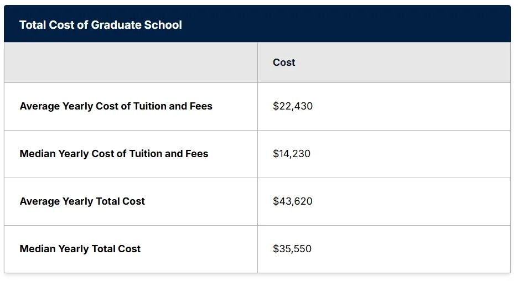Click the "Median Yearly Cost of Tuition and Fees" label
This screenshot has height=281, width=518.
click(113, 154)
